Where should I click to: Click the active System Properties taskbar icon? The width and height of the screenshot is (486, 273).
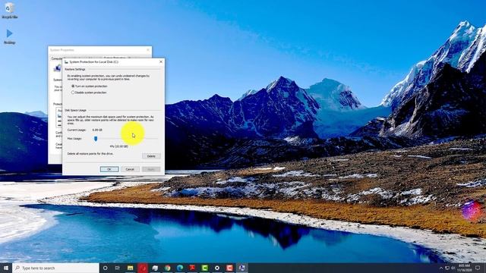pyautogui.click(x=241, y=268)
